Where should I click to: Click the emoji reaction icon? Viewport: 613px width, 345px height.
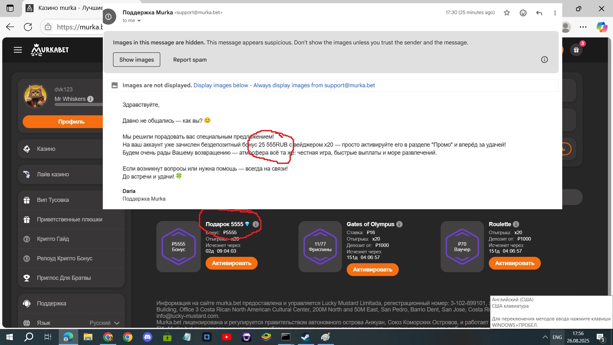[x=523, y=13]
